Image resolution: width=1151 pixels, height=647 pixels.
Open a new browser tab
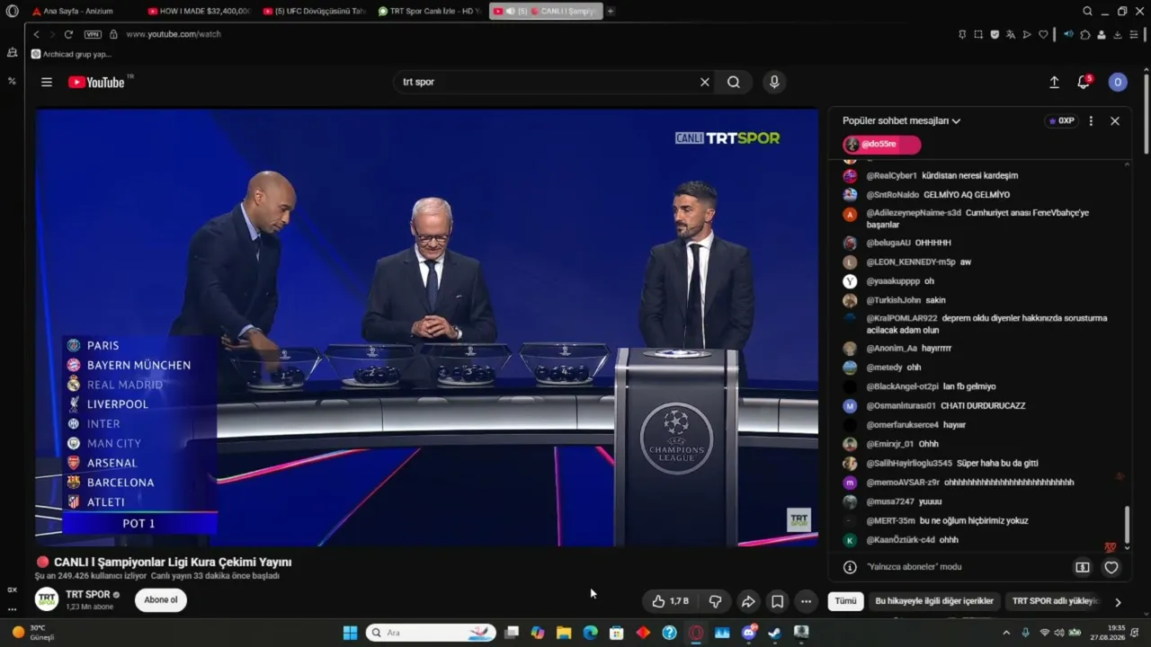tap(611, 11)
